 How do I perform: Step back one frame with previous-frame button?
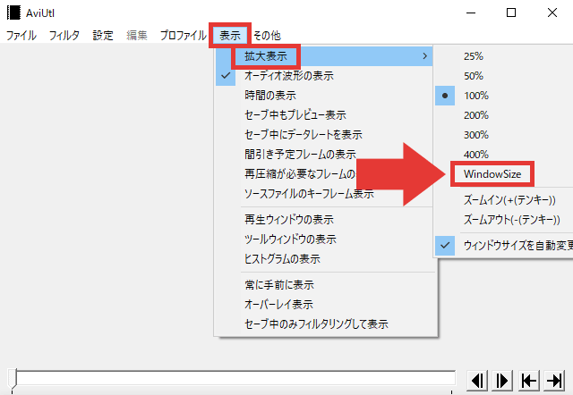point(477,381)
